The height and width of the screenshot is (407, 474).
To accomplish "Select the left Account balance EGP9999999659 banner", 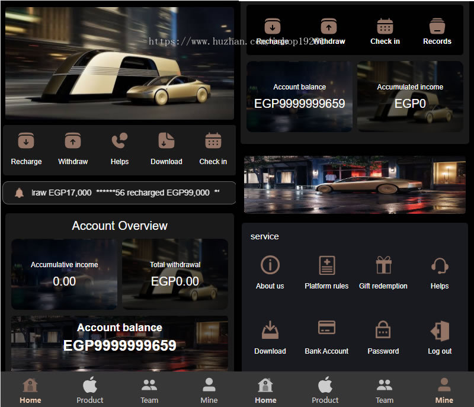I will click(120, 344).
